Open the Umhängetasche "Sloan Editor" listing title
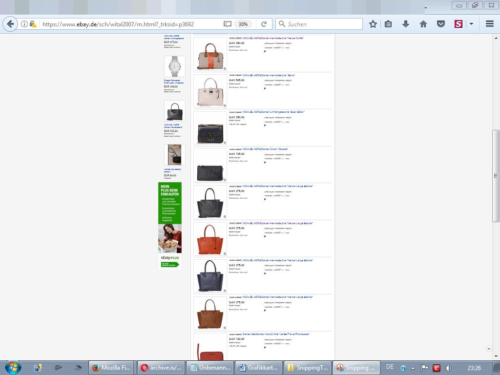The height and width of the screenshot is (375, 500). [x=273, y=112]
